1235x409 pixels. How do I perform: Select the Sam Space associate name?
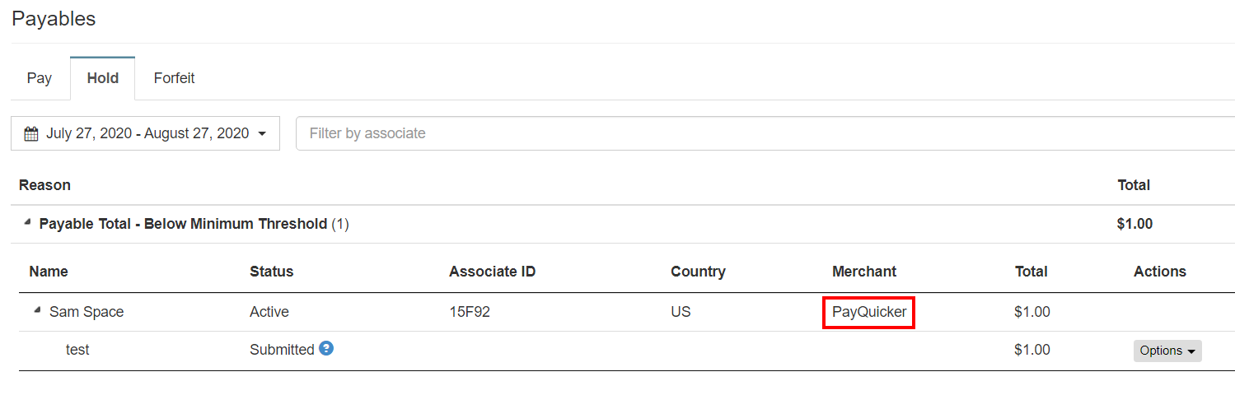click(x=87, y=312)
